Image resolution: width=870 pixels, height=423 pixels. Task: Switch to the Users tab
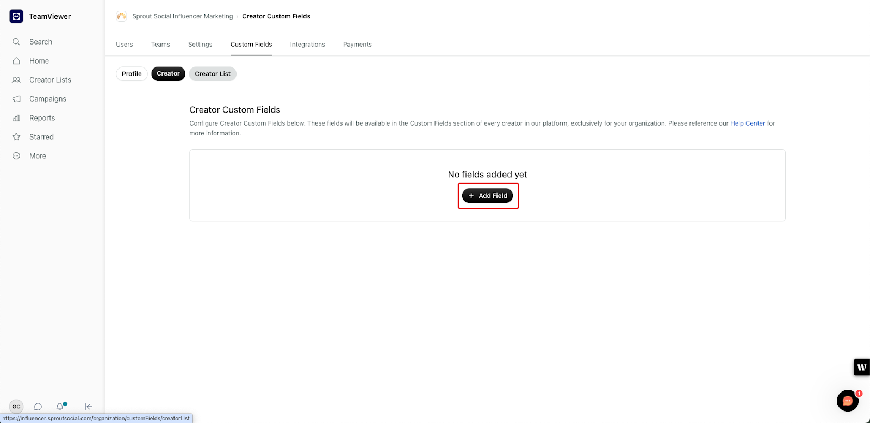[x=125, y=45]
